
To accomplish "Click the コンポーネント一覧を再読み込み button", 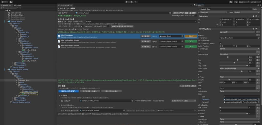I will [122, 26].
